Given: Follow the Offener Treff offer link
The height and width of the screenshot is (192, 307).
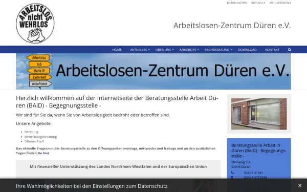Looking at the screenshot, I should click(x=34, y=141).
